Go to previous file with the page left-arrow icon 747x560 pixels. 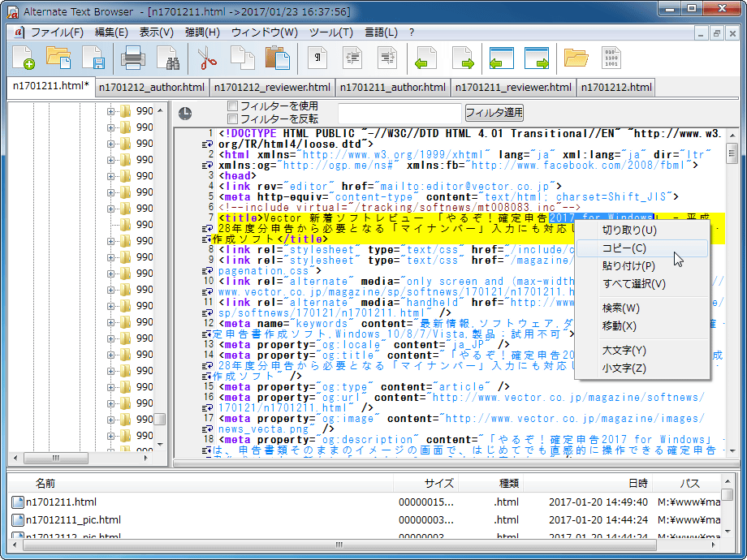pyautogui.click(x=426, y=58)
